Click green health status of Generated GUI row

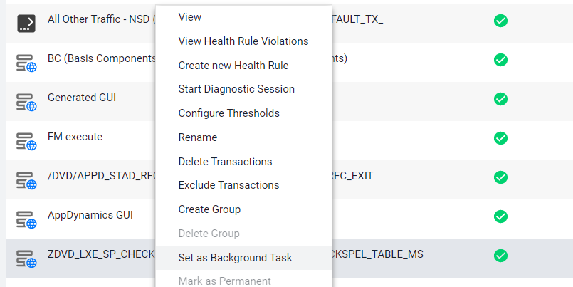tap(500, 99)
